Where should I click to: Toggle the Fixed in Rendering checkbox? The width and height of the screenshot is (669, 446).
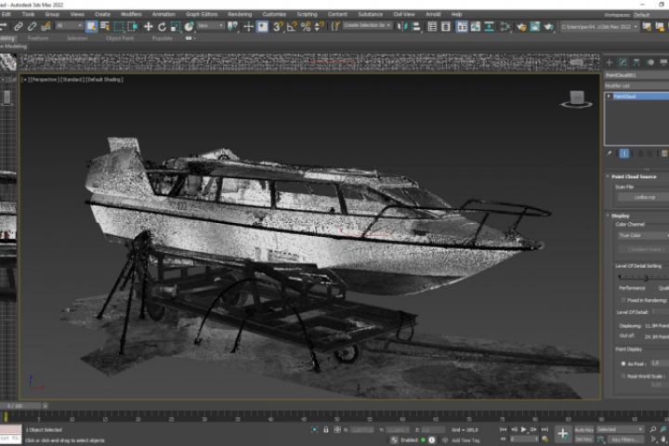[623, 300]
